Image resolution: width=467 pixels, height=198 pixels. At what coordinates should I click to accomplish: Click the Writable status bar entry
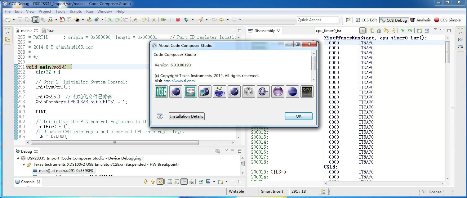[236, 191]
